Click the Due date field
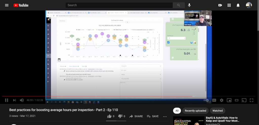259x125 pixels. (x=141, y=70)
